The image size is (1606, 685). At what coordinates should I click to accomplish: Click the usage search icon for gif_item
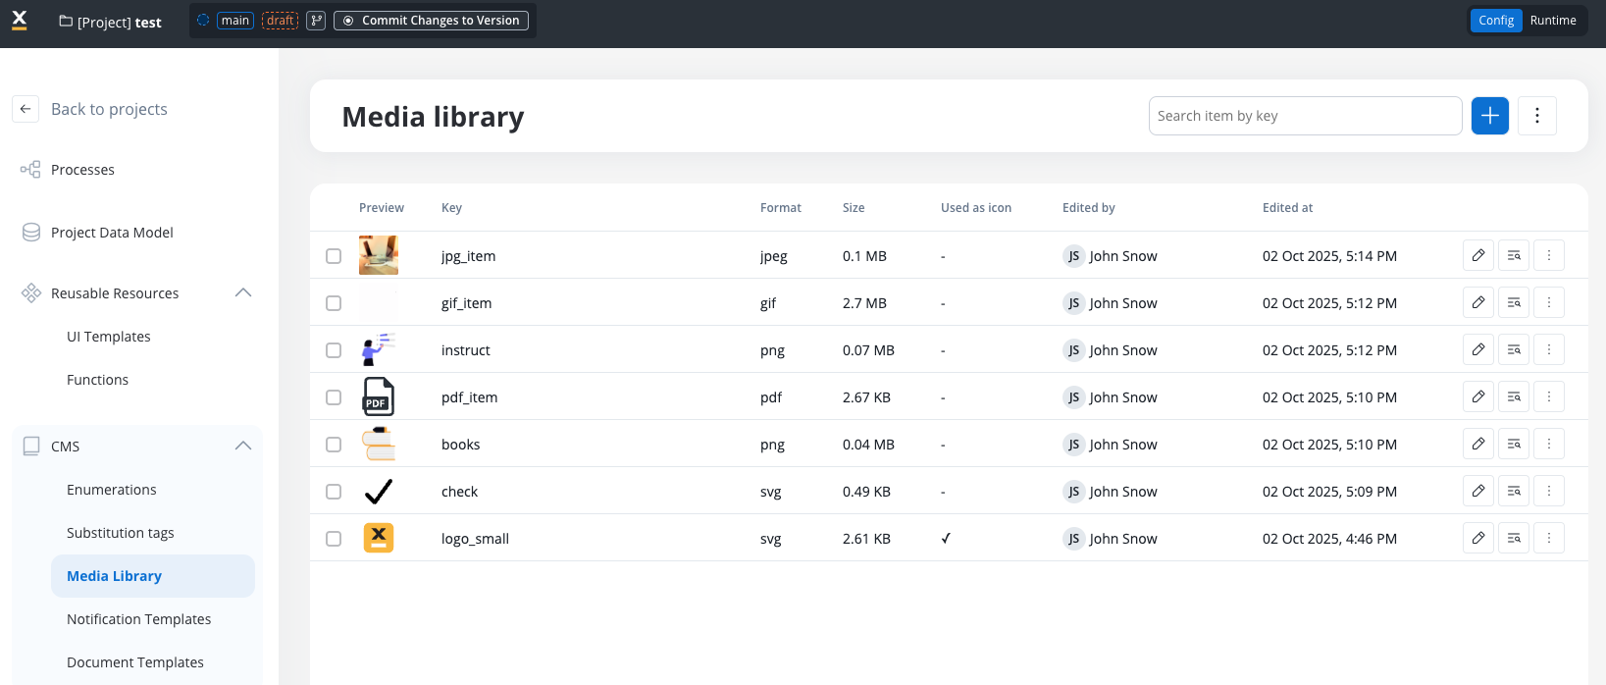[1513, 302]
